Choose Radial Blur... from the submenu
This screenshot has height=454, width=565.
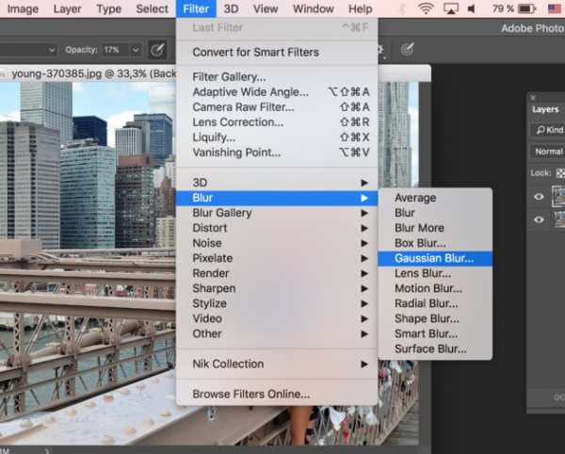[435, 303]
